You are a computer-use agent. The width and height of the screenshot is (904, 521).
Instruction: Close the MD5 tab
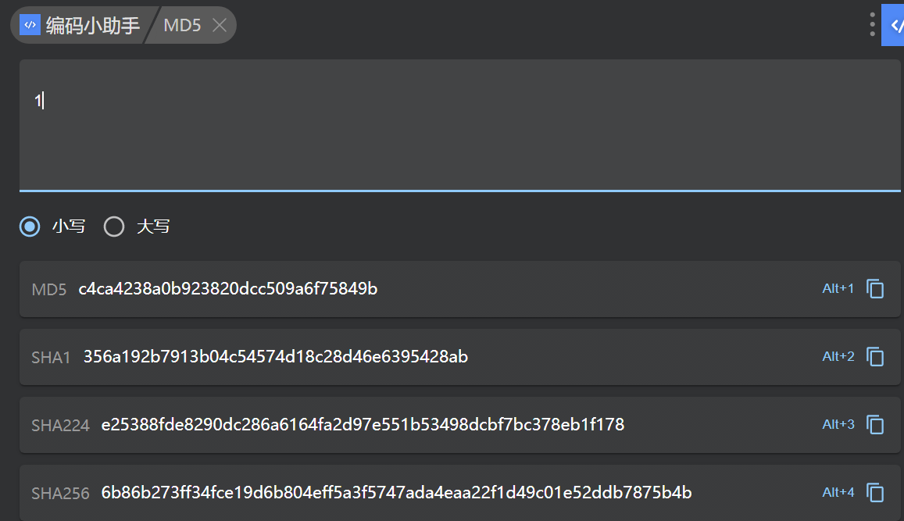point(220,25)
